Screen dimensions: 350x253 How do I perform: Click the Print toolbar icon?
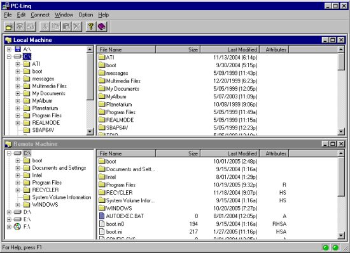tap(31, 27)
